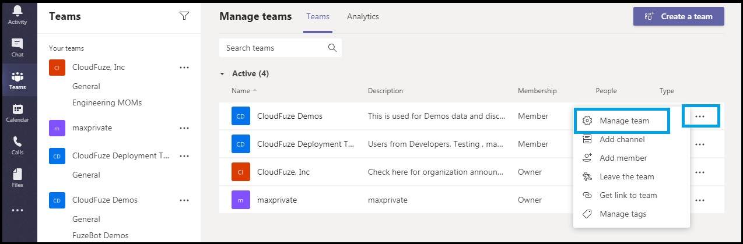This screenshot has height=244, width=743.
Task: Click the Membership column header
Action: click(537, 91)
